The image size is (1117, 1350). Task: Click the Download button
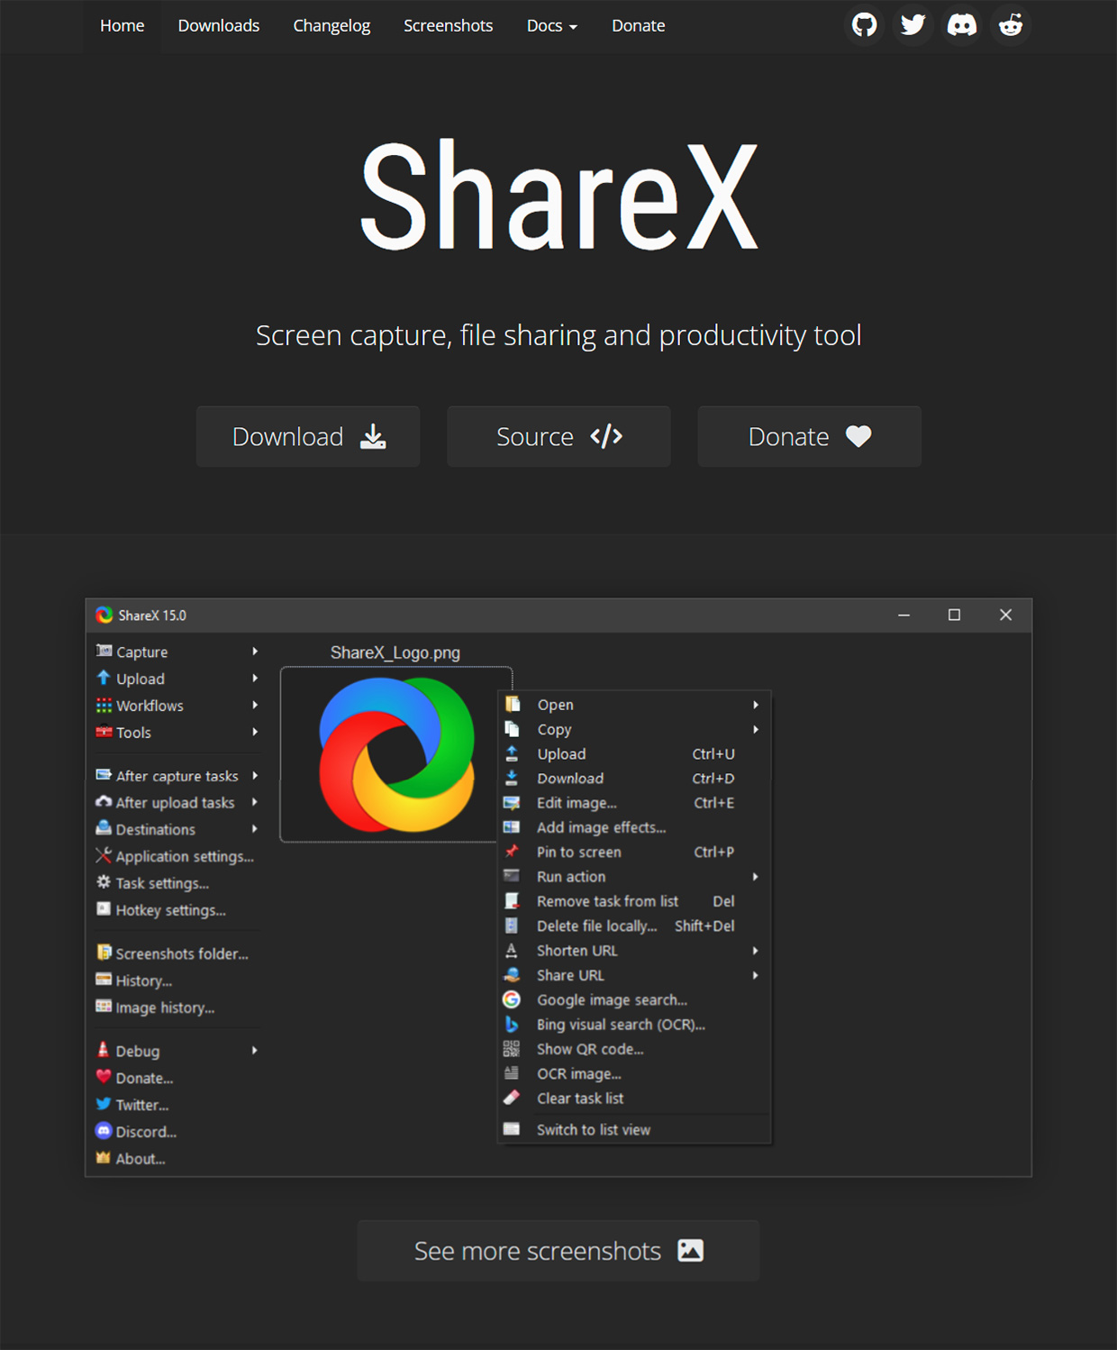(307, 436)
